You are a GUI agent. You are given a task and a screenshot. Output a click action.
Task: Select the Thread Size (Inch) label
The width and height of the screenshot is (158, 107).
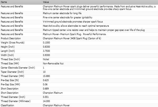coord(10,59)
